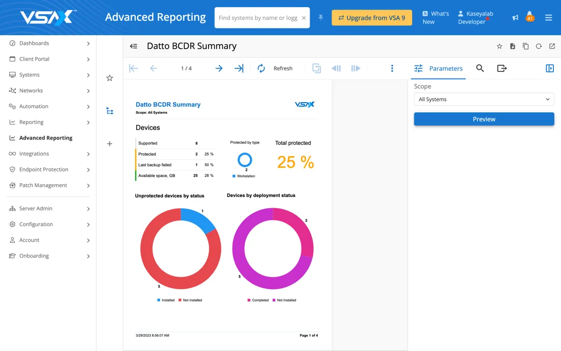Go to next report page
561x351 pixels.
tap(219, 68)
